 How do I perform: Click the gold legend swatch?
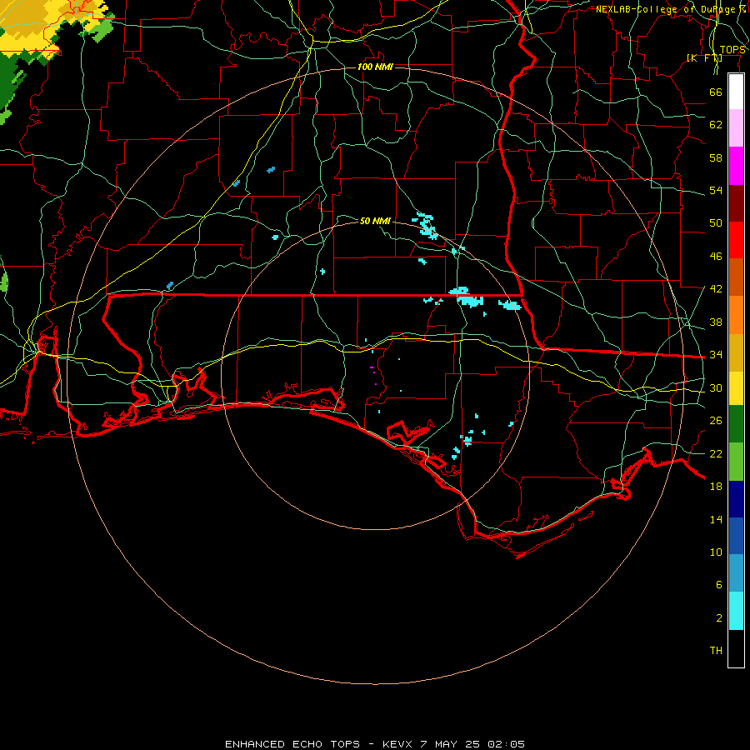pyautogui.click(x=736, y=352)
